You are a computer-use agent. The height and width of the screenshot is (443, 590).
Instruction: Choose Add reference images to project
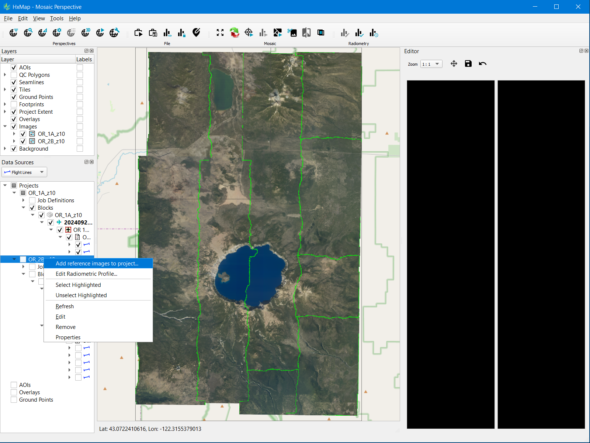[x=97, y=264]
